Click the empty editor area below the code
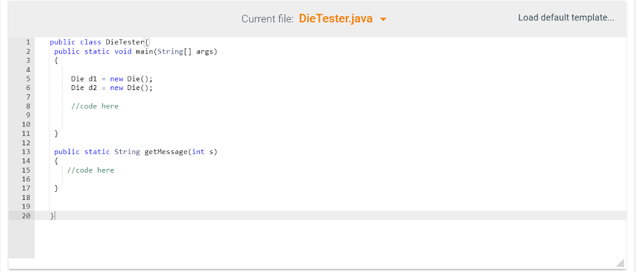The image size is (637, 272). tap(311, 242)
